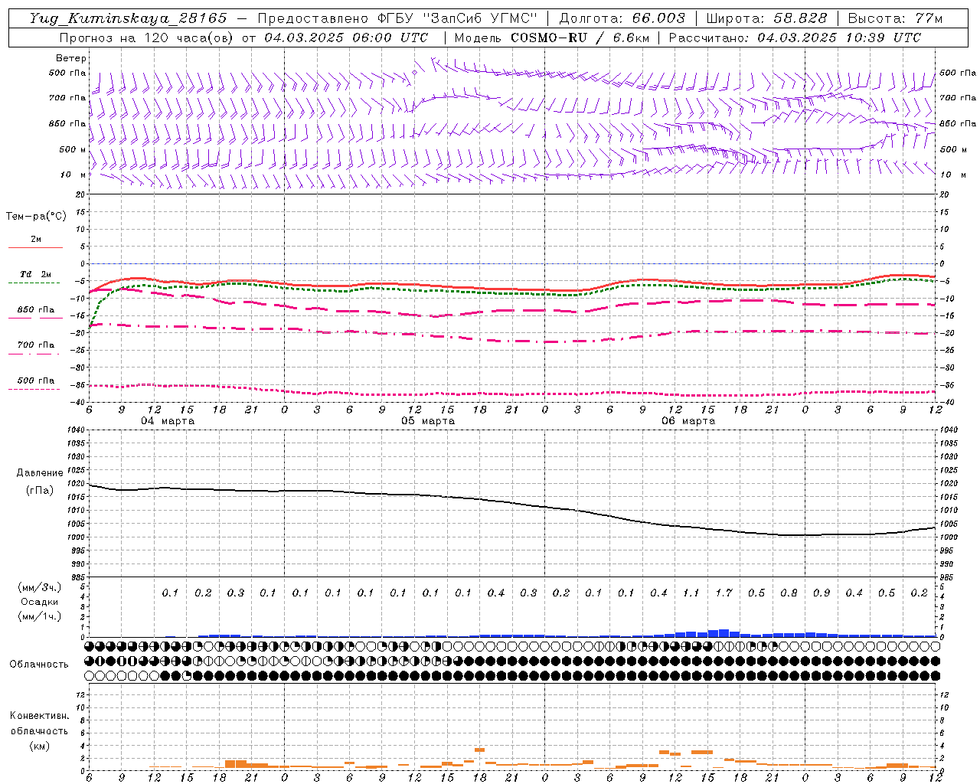Select the 'Долгота: 66.003' header value
The height and width of the screenshot is (784, 980).
(622, 18)
